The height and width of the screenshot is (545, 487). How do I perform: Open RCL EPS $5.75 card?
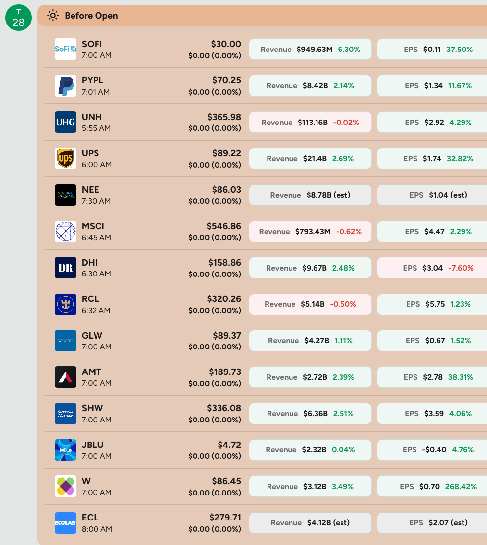click(x=432, y=304)
